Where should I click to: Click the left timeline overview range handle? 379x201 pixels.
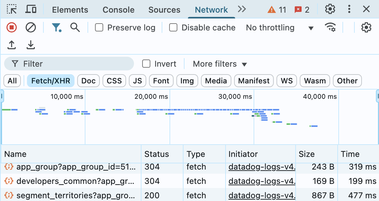tap(1, 96)
